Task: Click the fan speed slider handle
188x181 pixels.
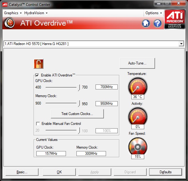Action: [78, 130]
